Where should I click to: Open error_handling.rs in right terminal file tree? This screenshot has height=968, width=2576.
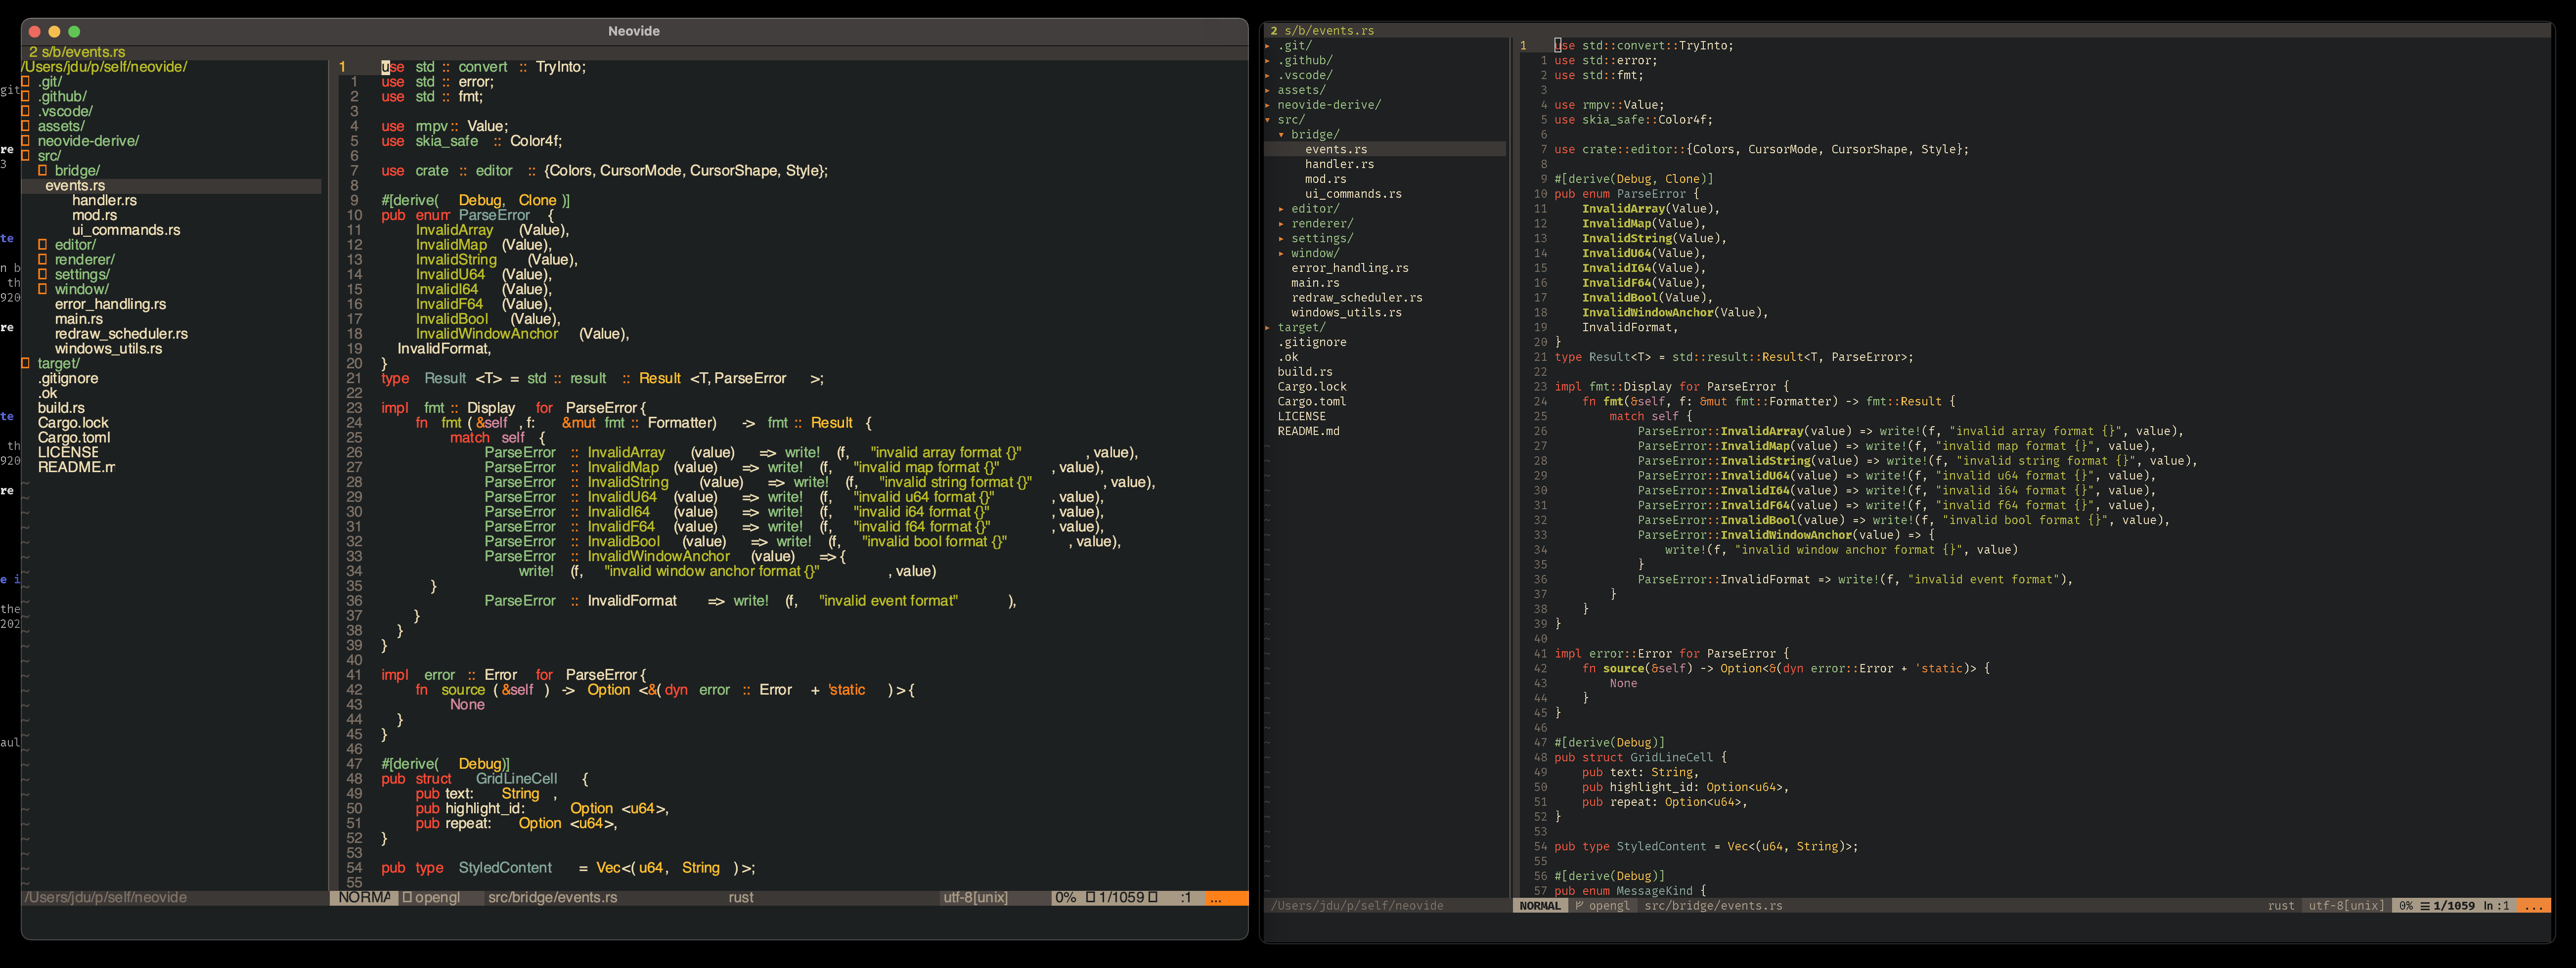point(1350,268)
